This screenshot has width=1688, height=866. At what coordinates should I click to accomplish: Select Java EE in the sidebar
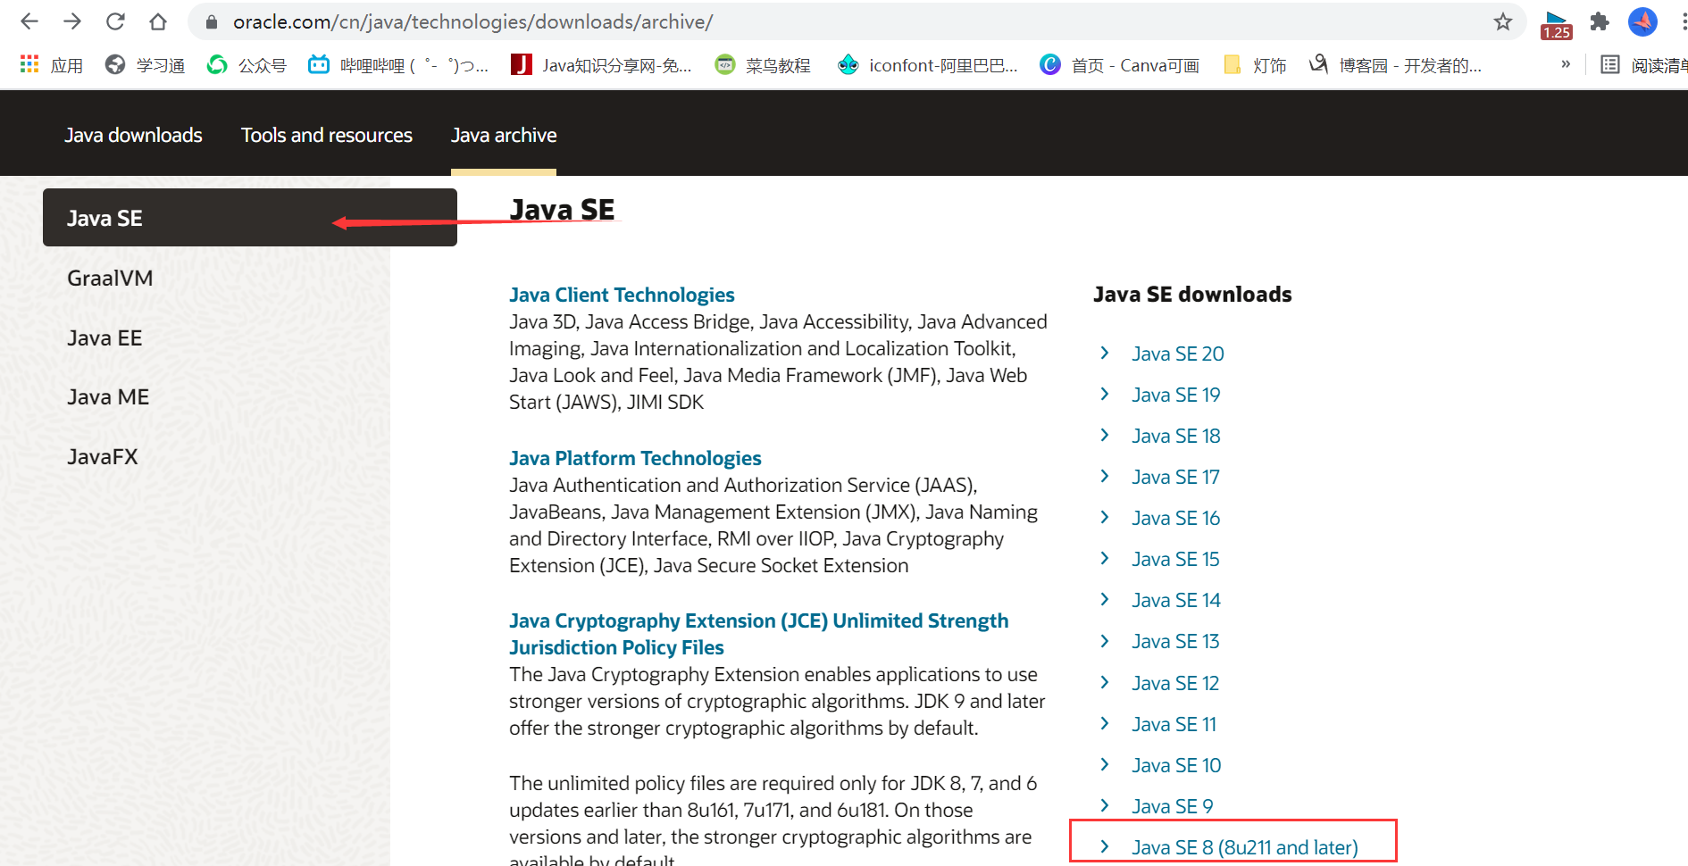[x=104, y=338]
